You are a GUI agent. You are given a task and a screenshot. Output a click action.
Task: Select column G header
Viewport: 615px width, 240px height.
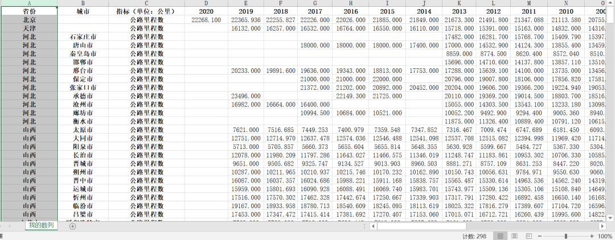pyautogui.click(x=315, y=3)
